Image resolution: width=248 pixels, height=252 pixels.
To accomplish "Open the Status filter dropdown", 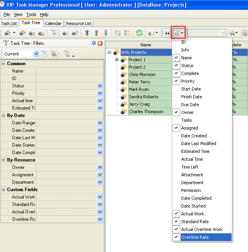I will (x=100, y=86).
